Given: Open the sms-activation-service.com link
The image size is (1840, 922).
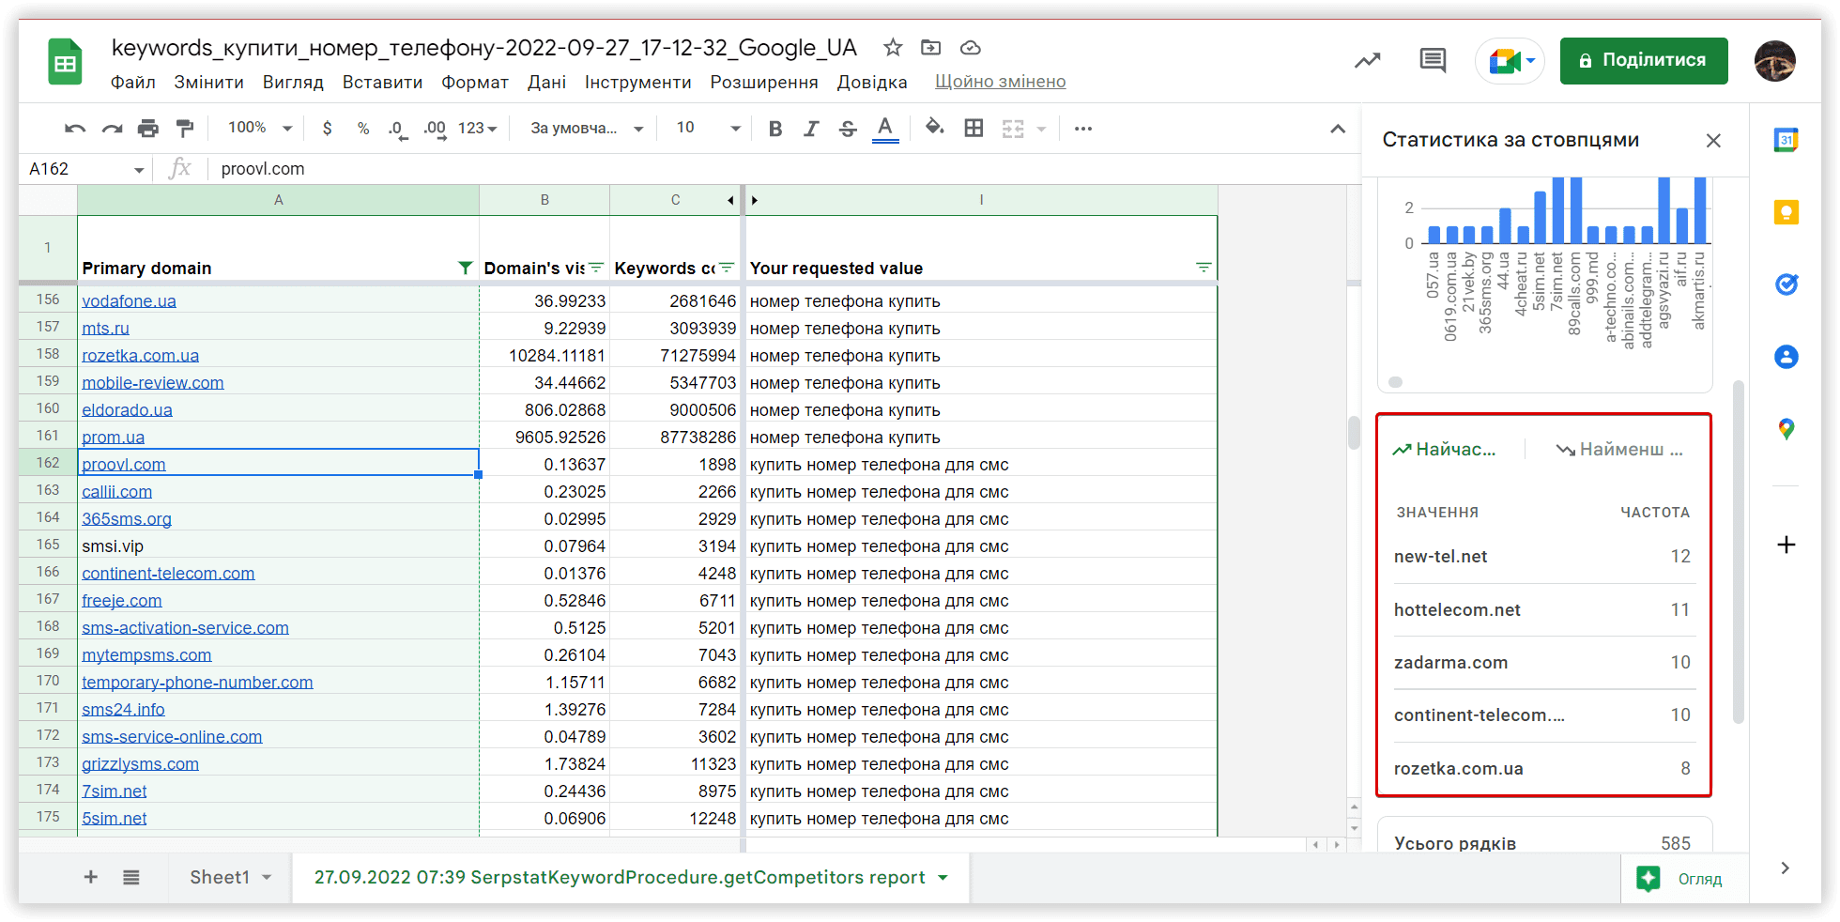Looking at the screenshot, I should pyautogui.click(x=185, y=628).
